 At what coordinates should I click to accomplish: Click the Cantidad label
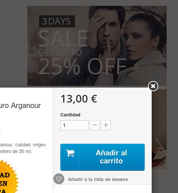70,115
